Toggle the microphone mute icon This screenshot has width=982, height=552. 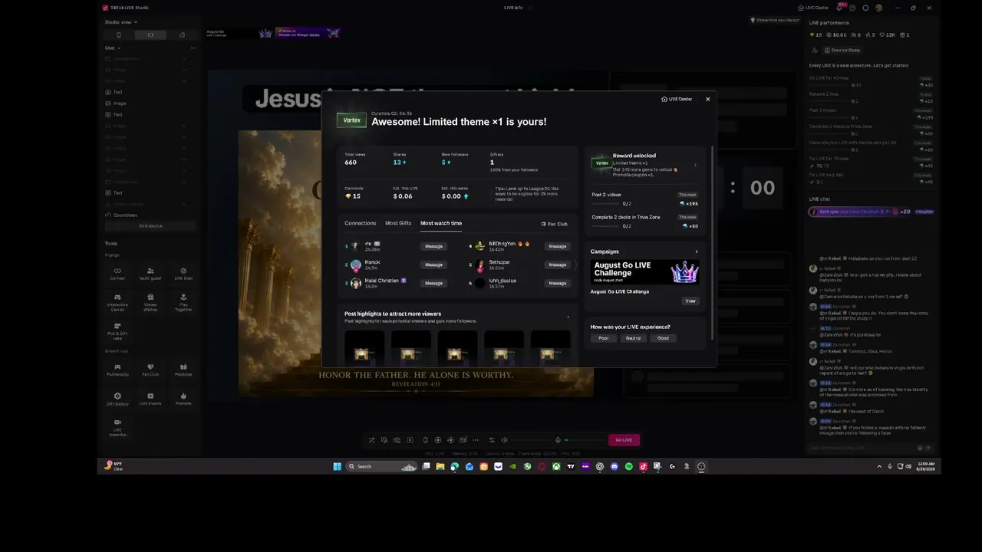coord(559,440)
